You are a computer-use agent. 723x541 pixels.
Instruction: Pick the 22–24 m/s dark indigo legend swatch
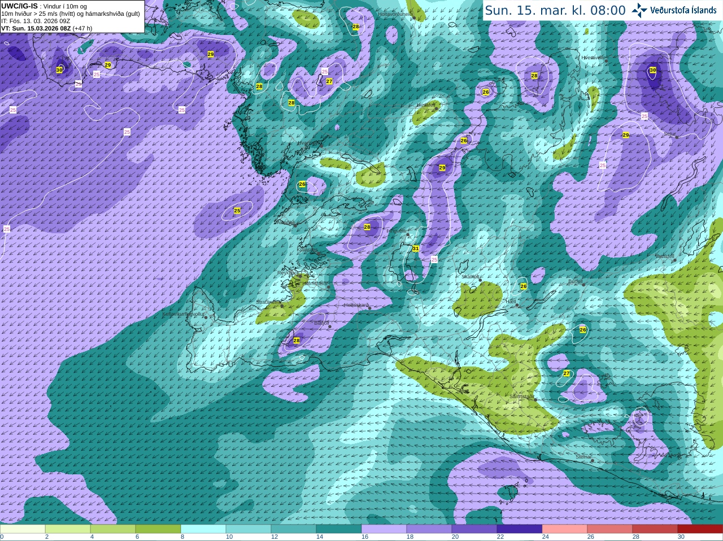520,529
